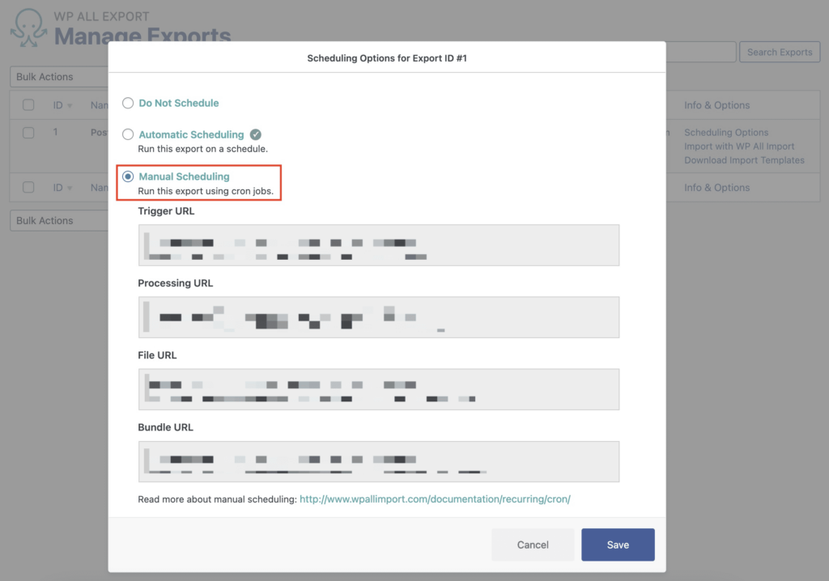Save the scheduling options
This screenshot has height=581, width=829.
pos(618,545)
